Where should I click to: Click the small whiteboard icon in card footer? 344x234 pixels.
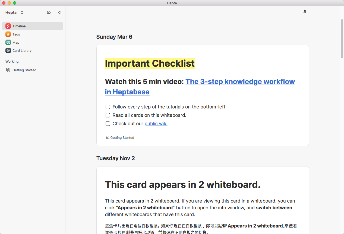(108, 138)
